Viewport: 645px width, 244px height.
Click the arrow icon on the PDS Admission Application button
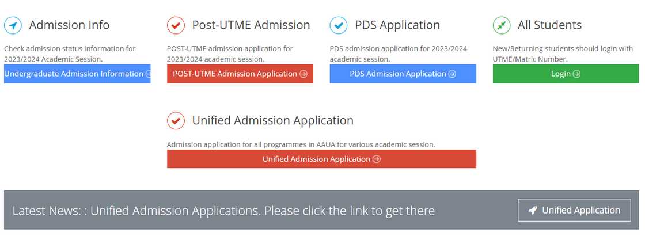tap(452, 74)
